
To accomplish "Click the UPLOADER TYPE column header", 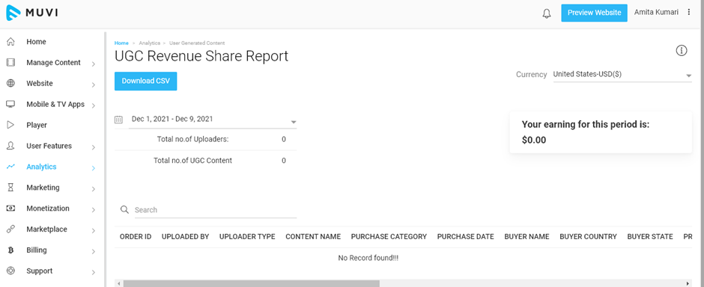I will [247, 236].
